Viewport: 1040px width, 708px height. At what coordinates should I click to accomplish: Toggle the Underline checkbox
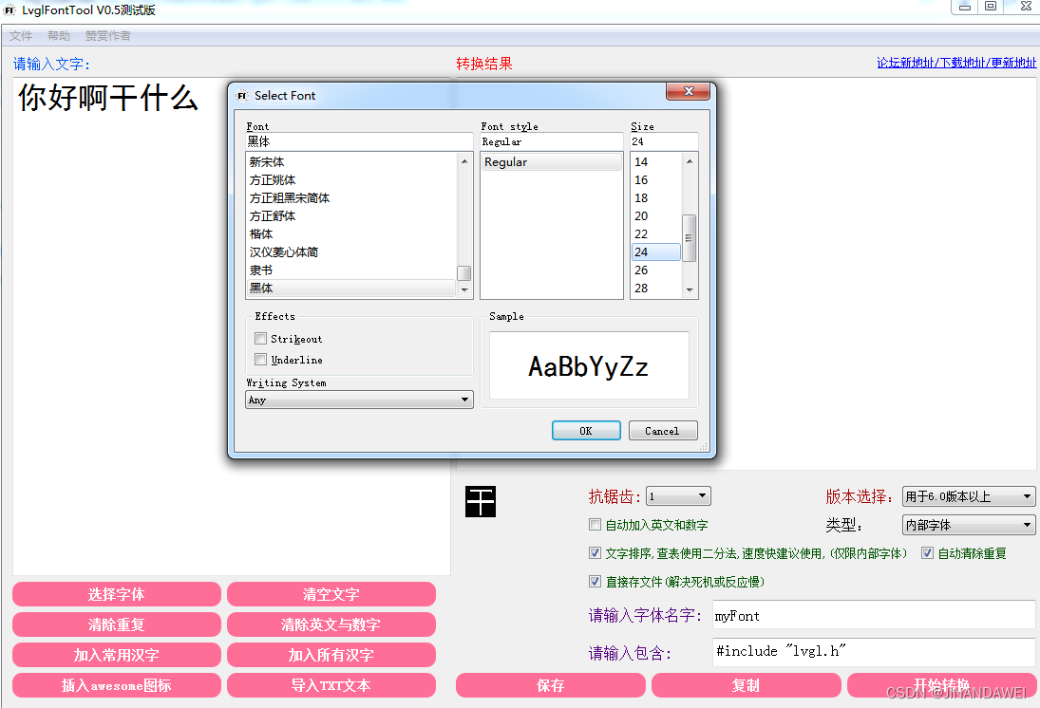tap(260, 360)
